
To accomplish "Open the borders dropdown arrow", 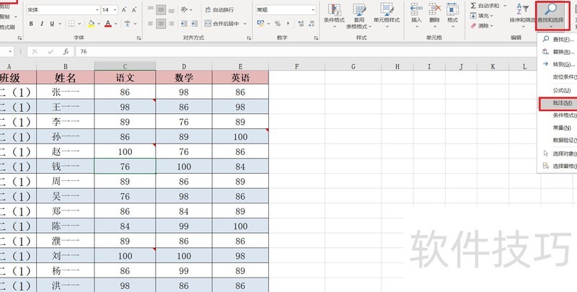I will point(79,24).
